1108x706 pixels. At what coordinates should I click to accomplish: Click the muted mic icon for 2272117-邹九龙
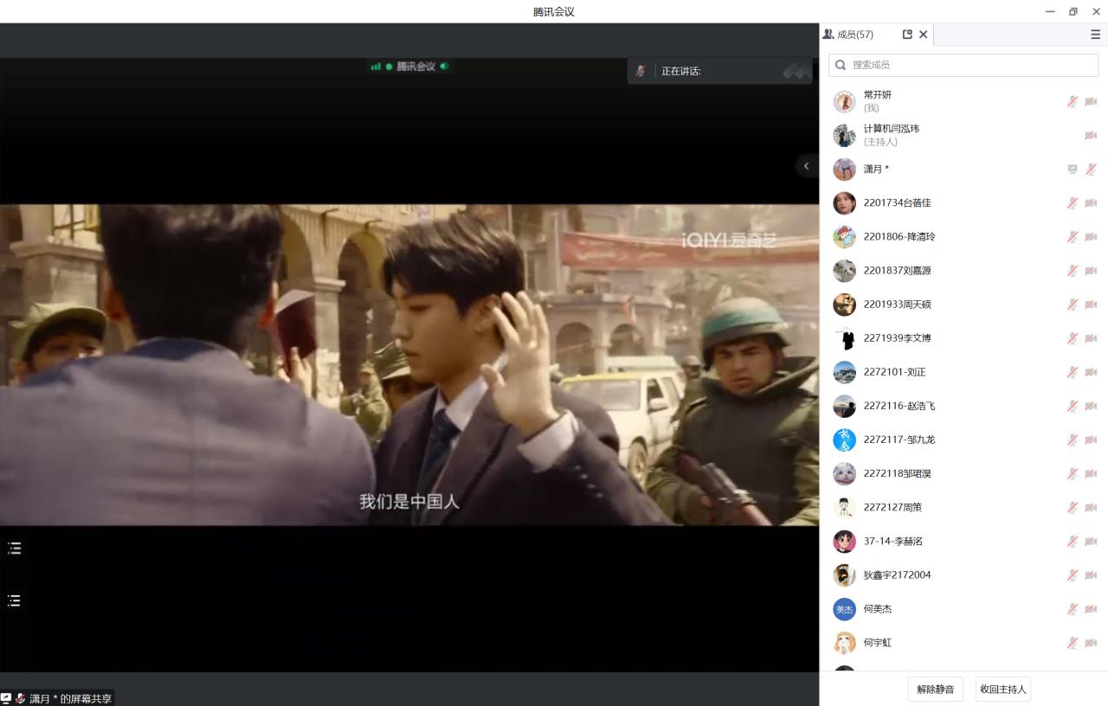coord(1073,440)
